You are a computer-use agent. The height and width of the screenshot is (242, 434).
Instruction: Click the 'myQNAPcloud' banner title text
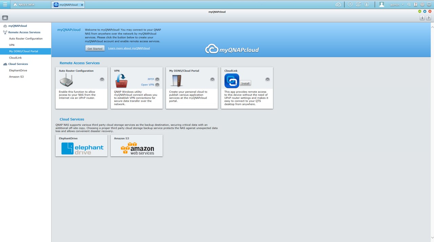pos(69,30)
